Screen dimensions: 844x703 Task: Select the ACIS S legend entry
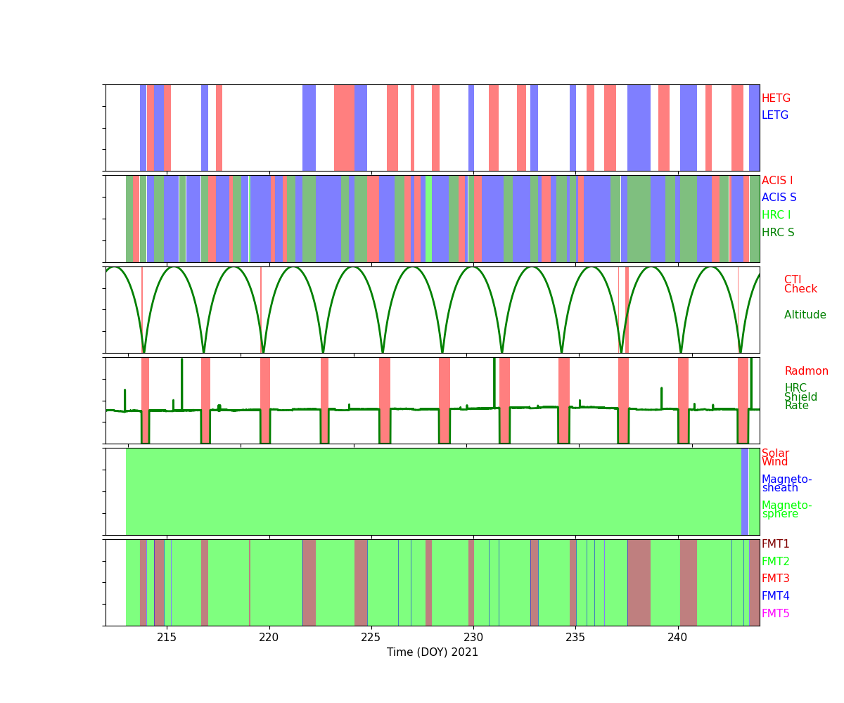[779, 198]
